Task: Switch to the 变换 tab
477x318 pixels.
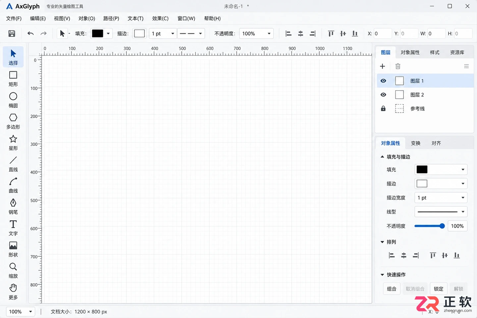Action: [x=416, y=143]
